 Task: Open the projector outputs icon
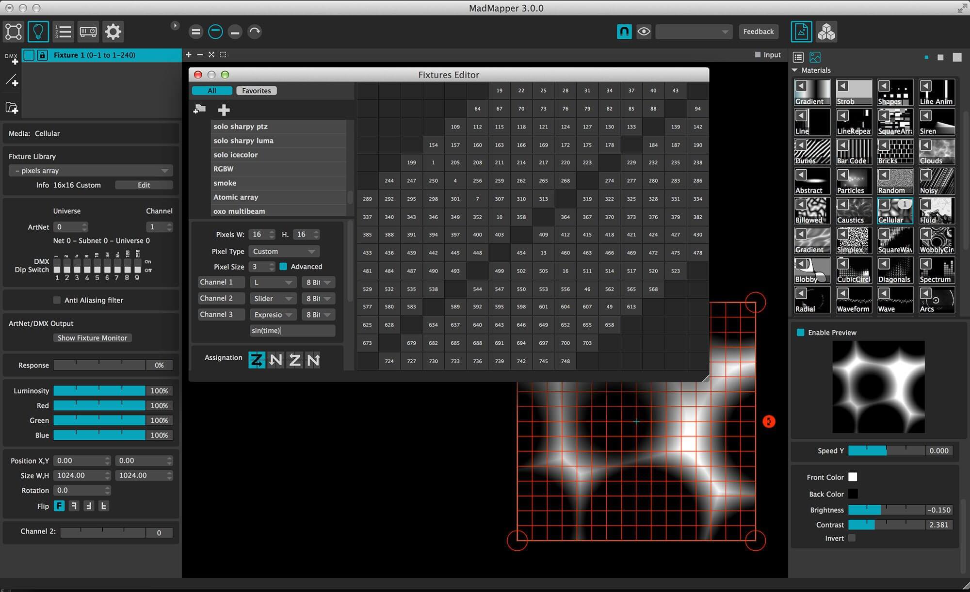[x=88, y=32]
